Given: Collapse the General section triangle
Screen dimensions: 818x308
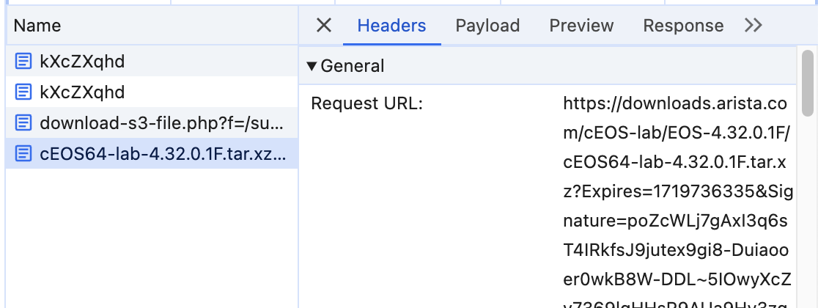Looking at the screenshot, I should (312, 66).
